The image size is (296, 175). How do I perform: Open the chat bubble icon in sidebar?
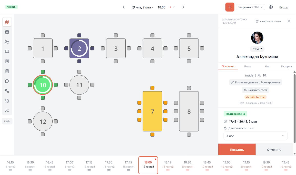(7, 81)
